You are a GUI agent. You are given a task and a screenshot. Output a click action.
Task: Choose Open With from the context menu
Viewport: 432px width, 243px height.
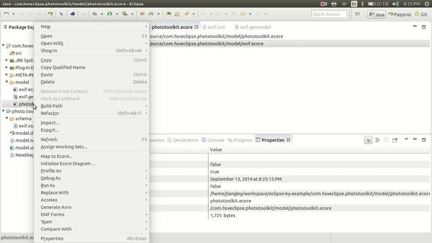92,43
